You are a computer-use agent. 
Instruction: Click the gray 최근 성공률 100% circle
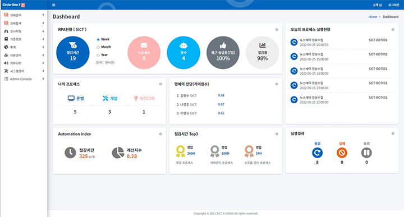[223, 53]
